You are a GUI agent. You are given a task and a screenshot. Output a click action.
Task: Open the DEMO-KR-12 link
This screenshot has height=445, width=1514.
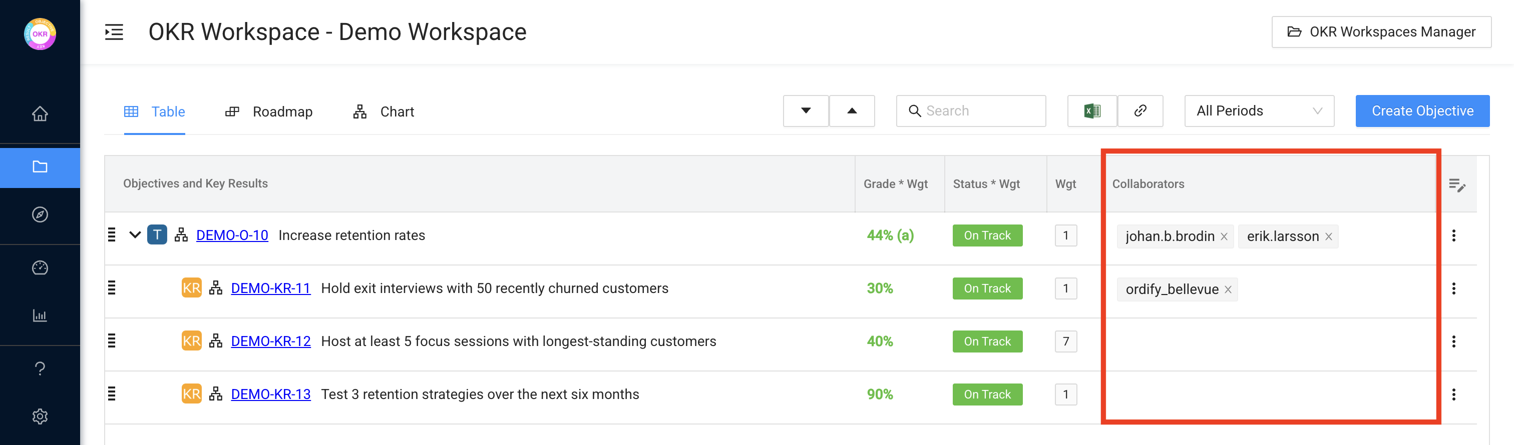pyautogui.click(x=270, y=341)
